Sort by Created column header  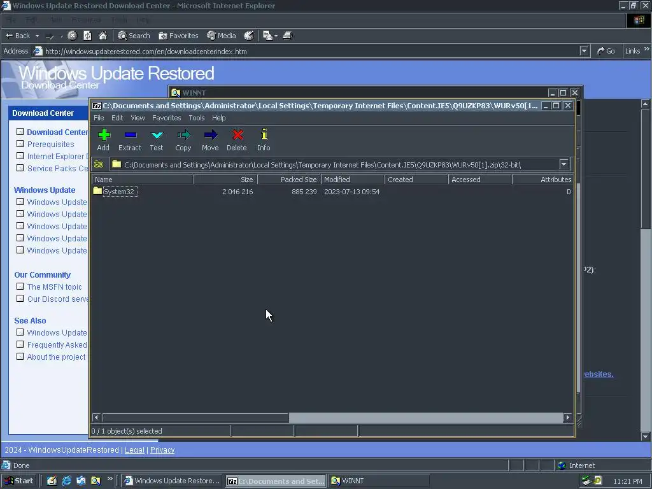[416, 180]
